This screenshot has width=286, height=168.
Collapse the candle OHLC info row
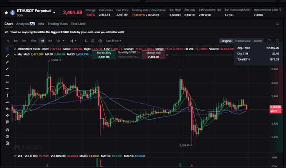15,49
